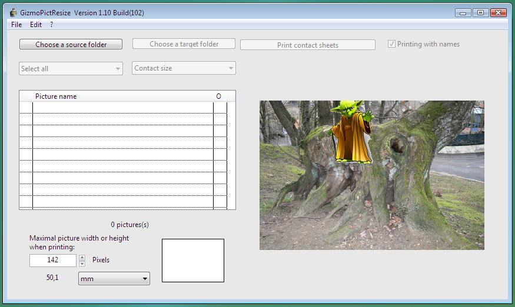Increase pixel value with up stepper arrow

pyautogui.click(x=82, y=258)
